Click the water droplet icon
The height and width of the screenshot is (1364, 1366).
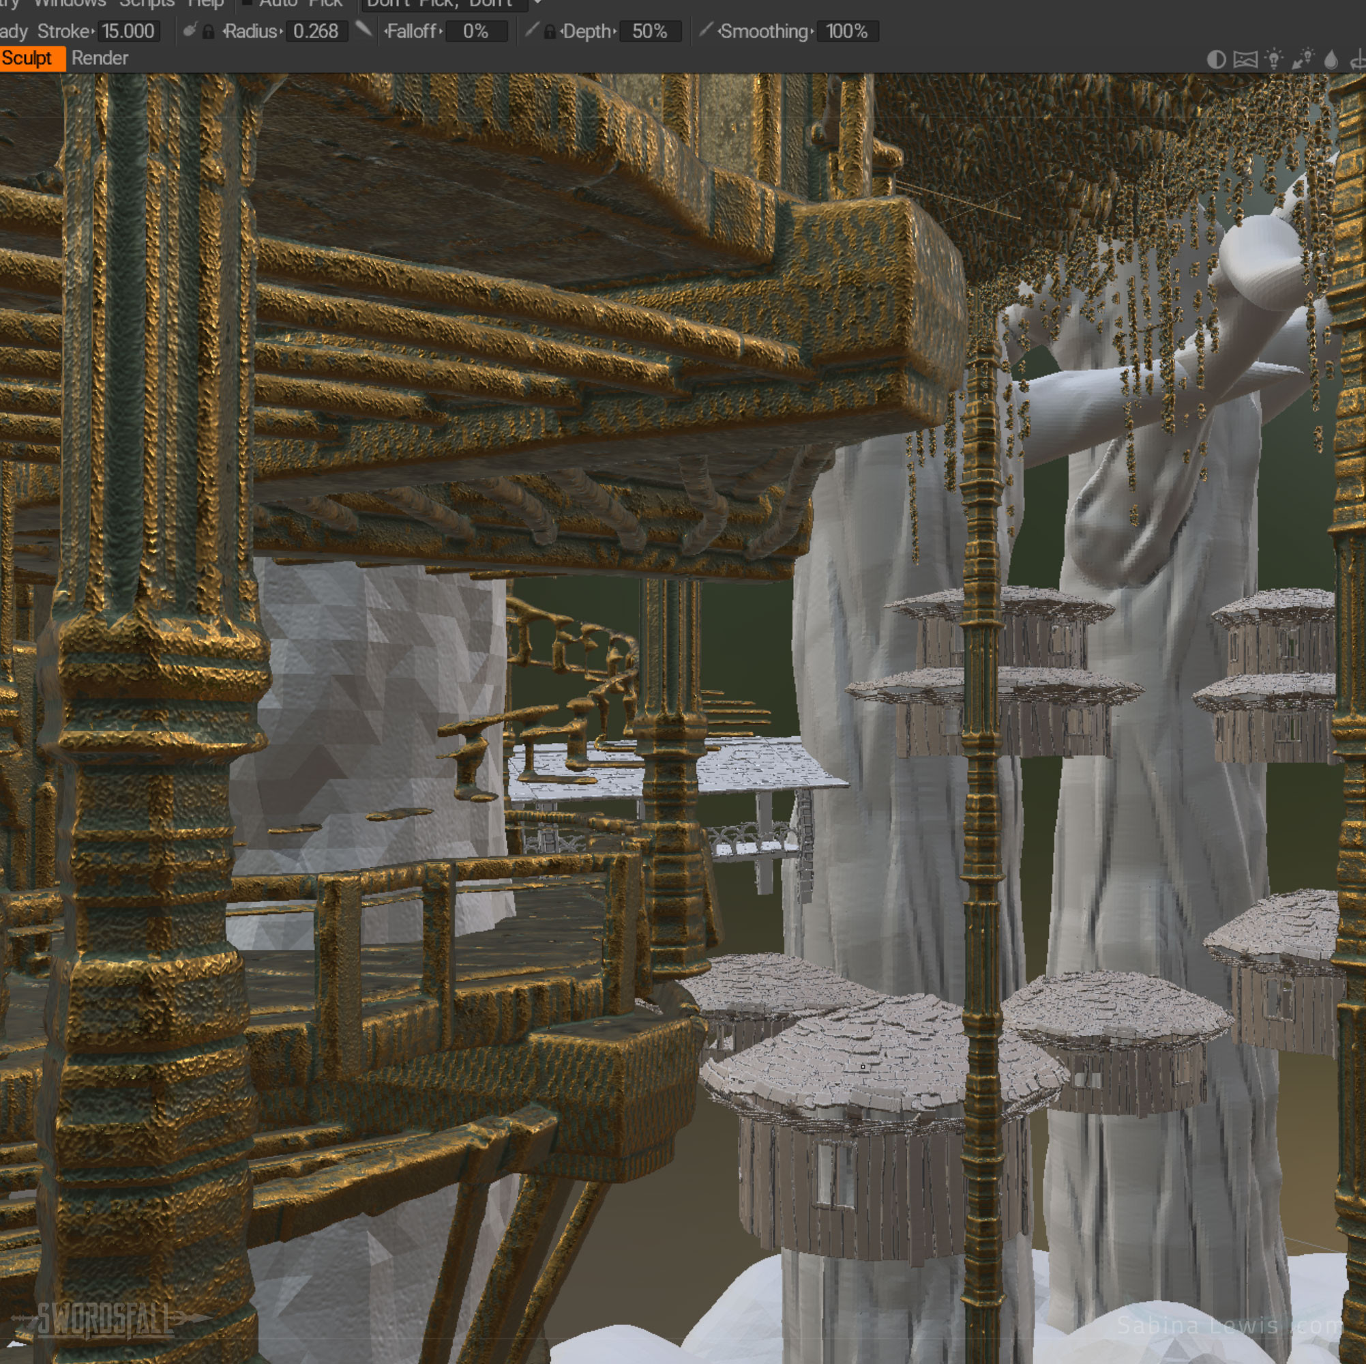coord(1331,59)
